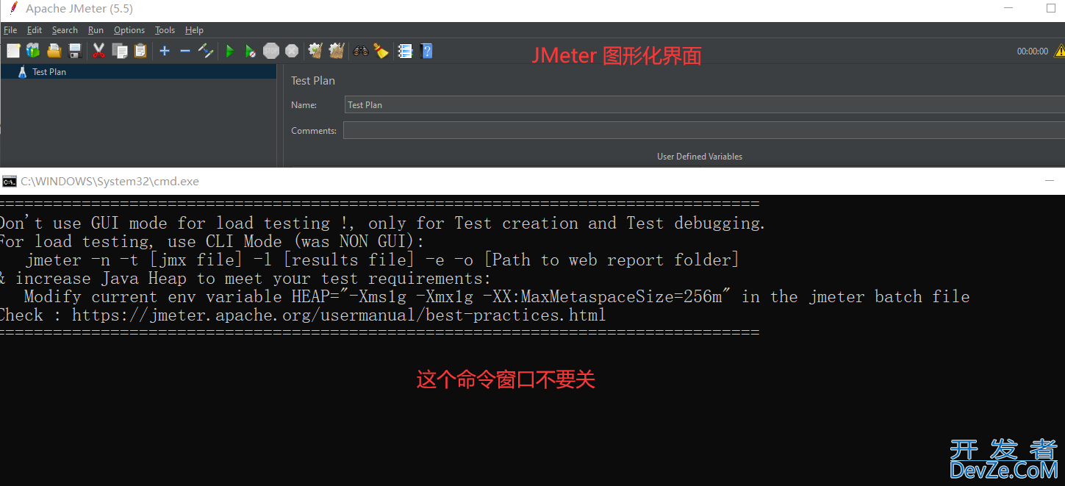Viewport: 1065px width, 486px height.
Task: Click the Copy icon in the toolbar
Action: (x=120, y=51)
